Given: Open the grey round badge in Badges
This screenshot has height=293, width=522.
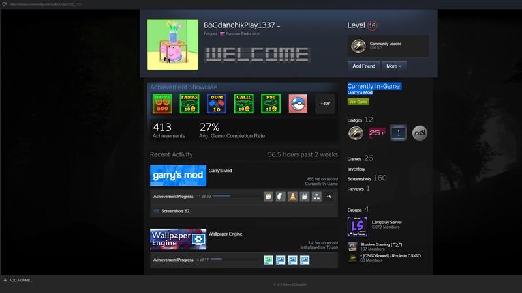Looking at the screenshot, I should coord(420,133).
